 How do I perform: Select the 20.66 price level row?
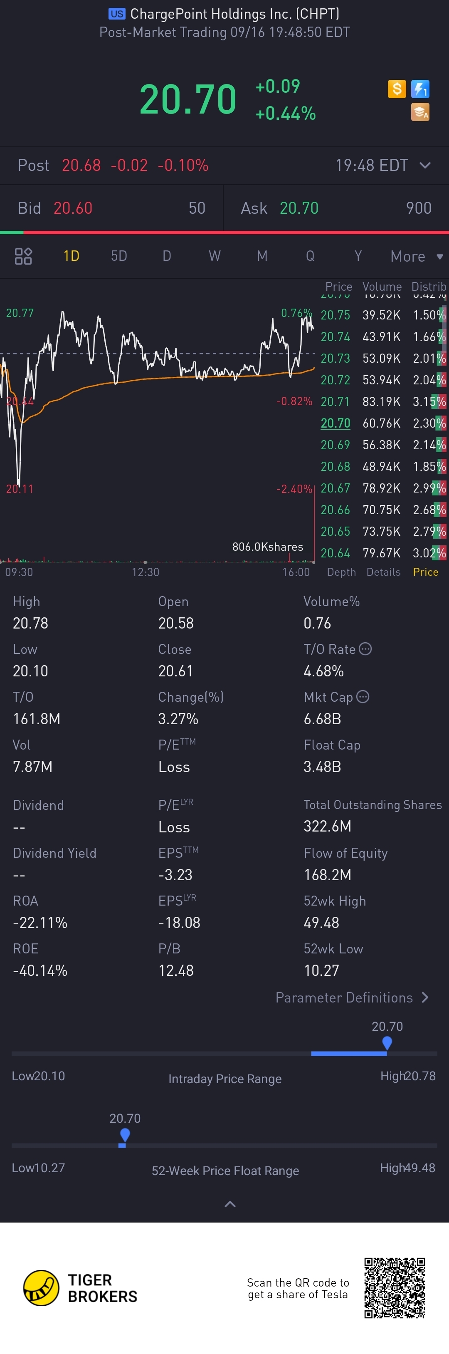tap(383, 509)
